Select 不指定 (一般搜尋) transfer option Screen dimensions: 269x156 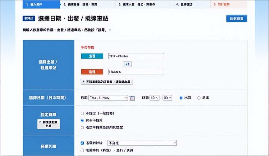coord(82,113)
